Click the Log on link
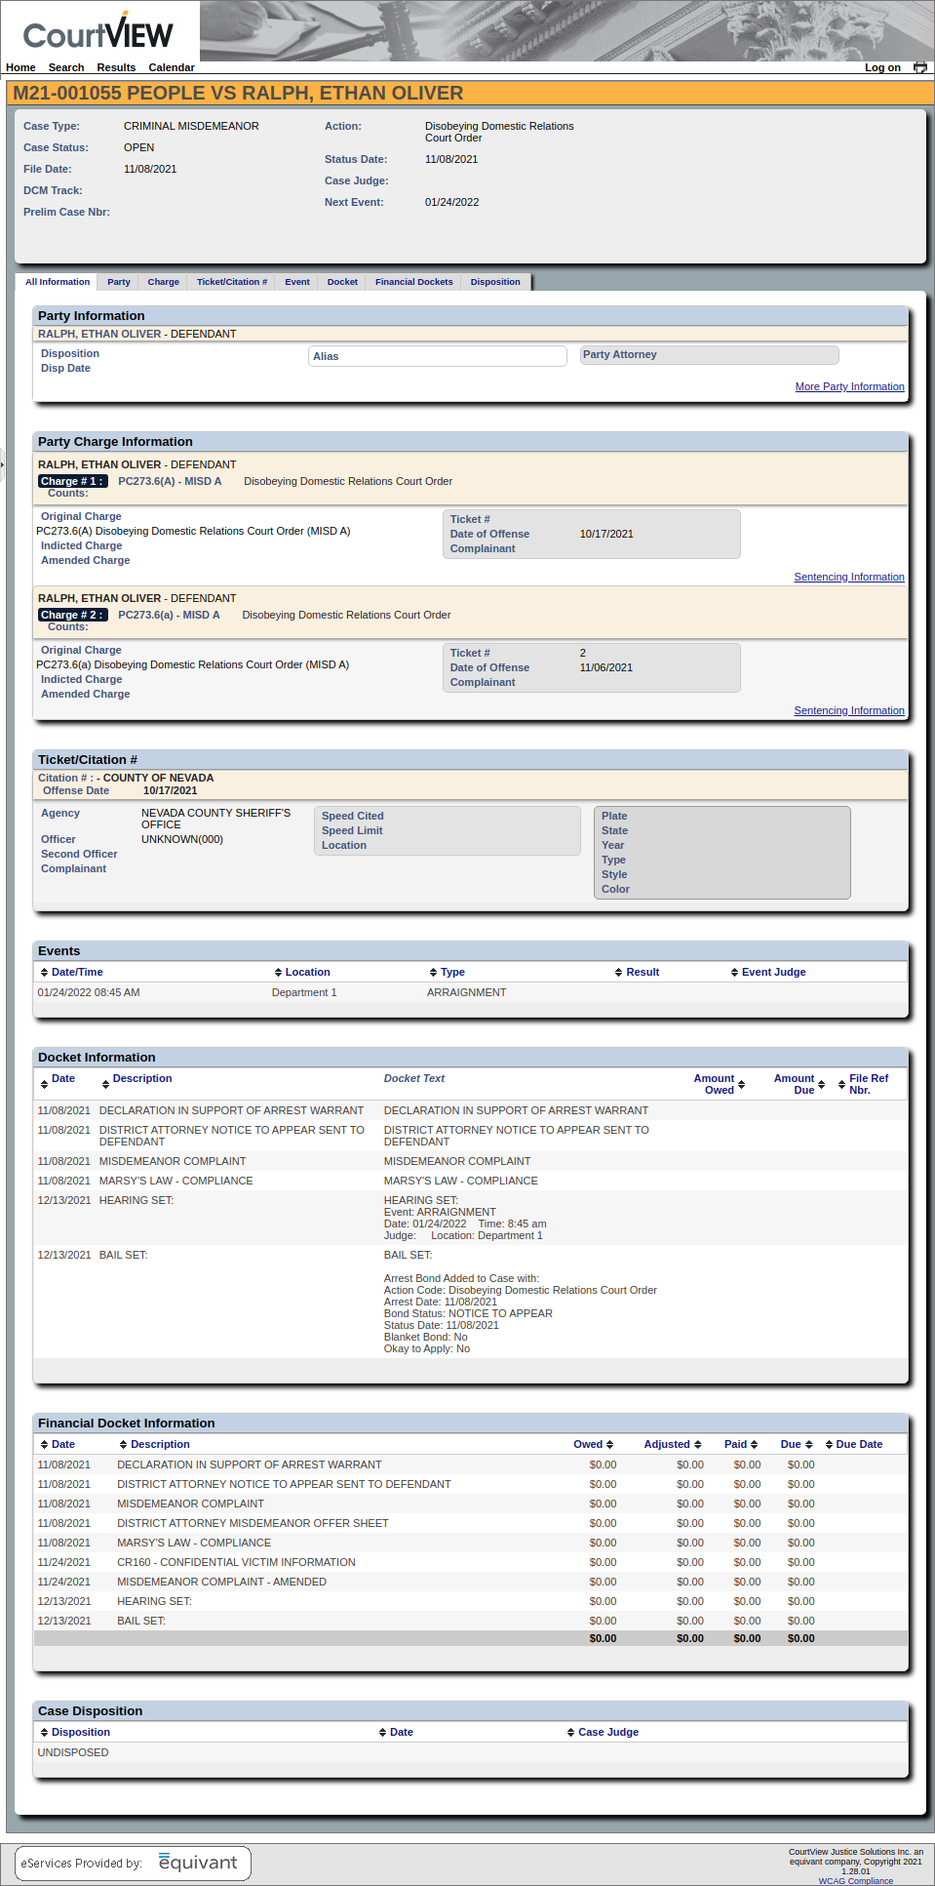The image size is (935, 1886). tap(882, 67)
